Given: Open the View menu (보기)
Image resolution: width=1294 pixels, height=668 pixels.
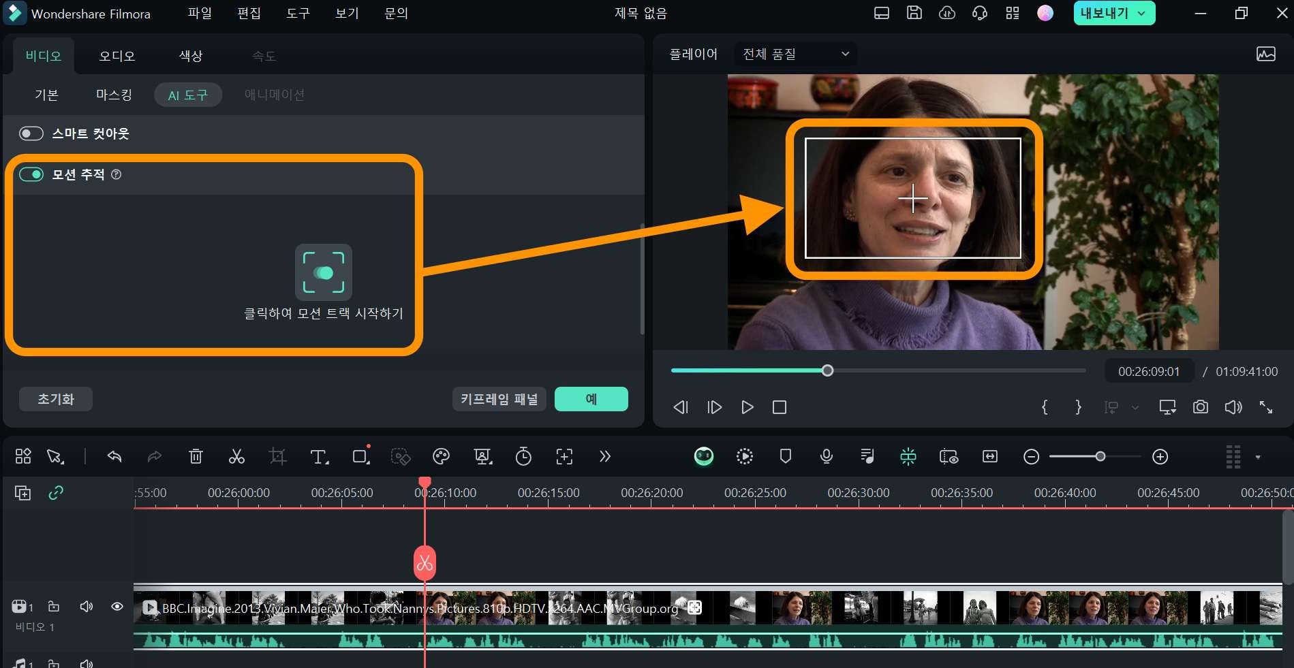Looking at the screenshot, I should (347, 13).
